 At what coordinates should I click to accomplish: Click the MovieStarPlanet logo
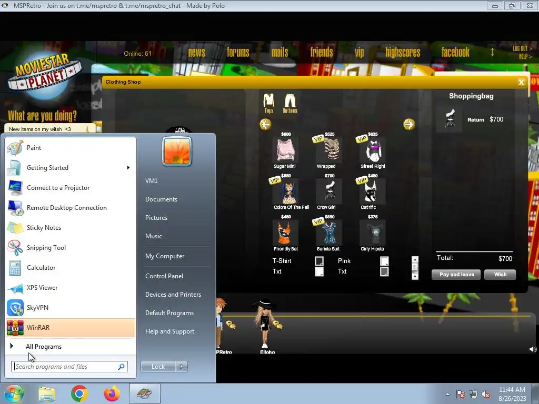pos(45,76)
